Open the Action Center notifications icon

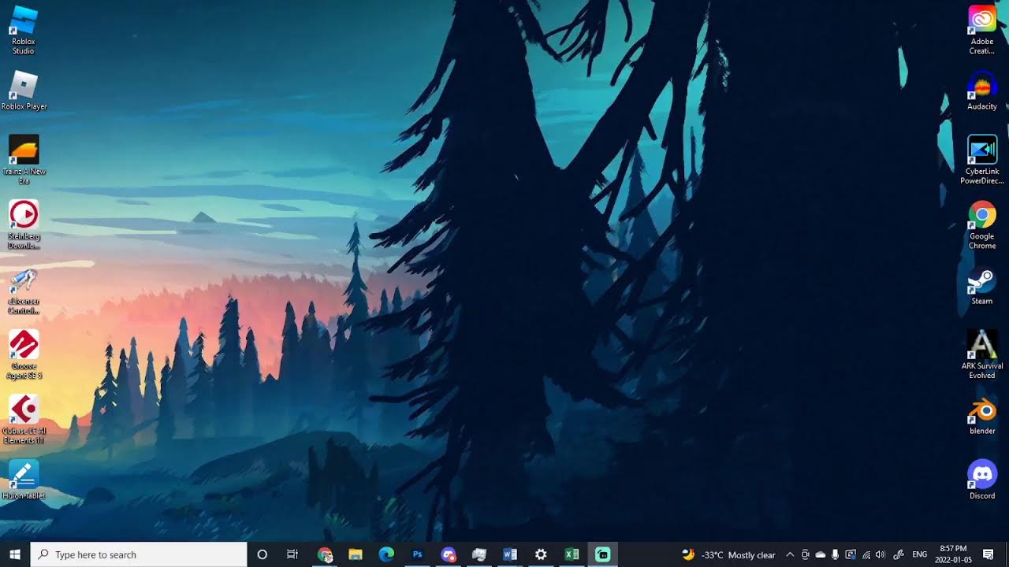(989, 554)
